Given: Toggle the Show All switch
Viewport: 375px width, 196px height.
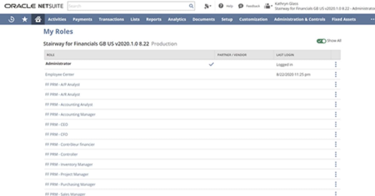Looking at the screenshot, I should [321, 40].
